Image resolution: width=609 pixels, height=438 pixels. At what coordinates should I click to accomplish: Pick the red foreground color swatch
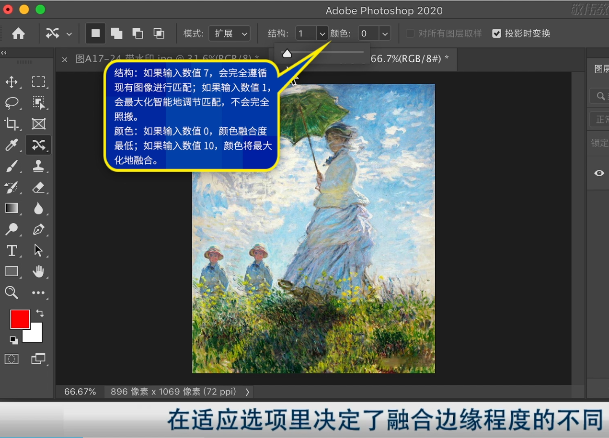[x=20, y=319]
